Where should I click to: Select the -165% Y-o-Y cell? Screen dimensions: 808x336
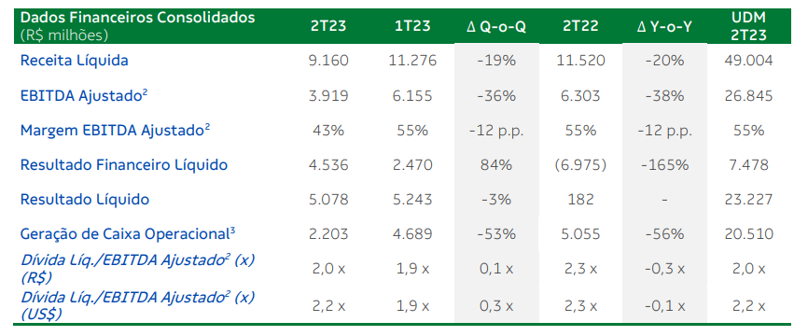664,165
